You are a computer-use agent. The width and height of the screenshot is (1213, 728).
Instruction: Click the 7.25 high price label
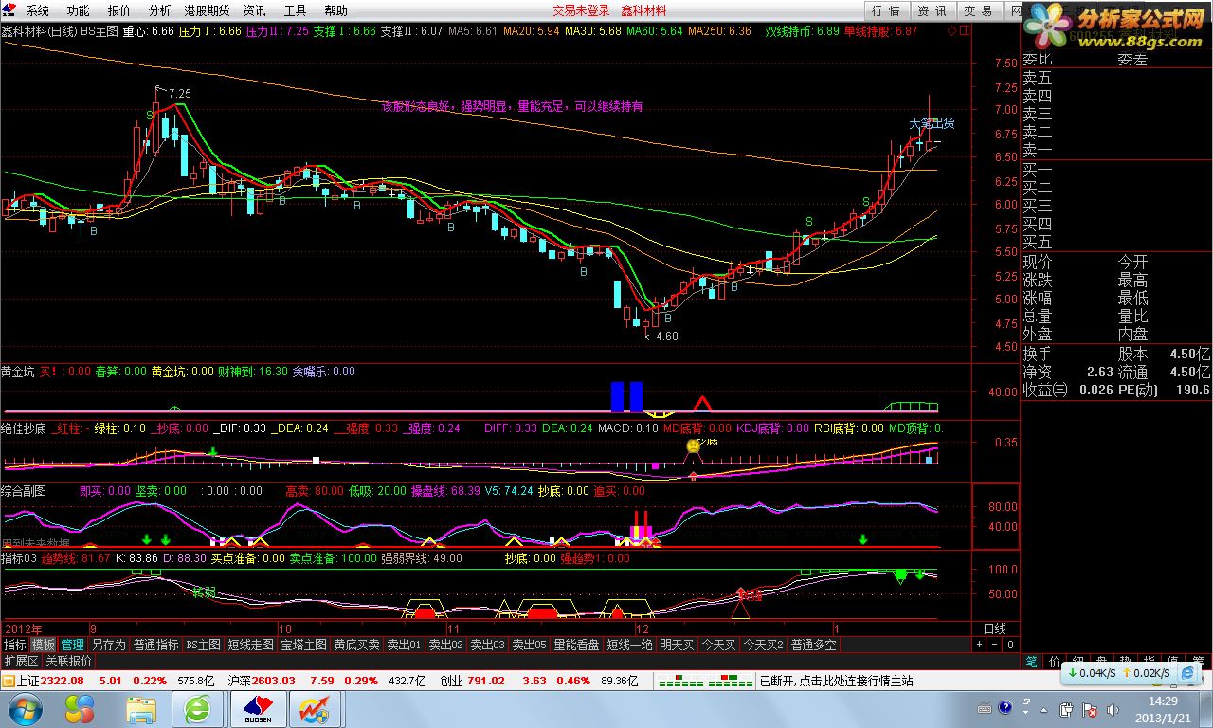click(179, 93)
